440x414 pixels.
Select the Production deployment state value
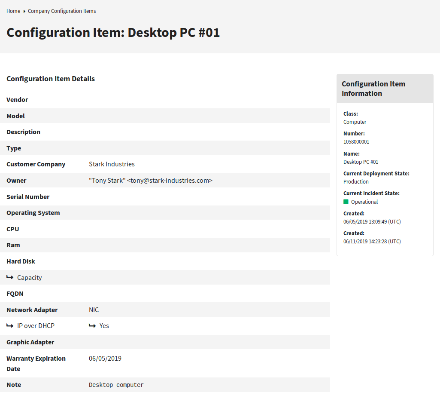tap(356, 181)
